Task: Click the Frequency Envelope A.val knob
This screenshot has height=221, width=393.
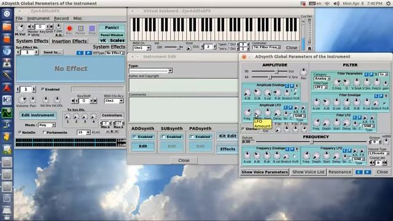Action: click(x=247, y=155)
